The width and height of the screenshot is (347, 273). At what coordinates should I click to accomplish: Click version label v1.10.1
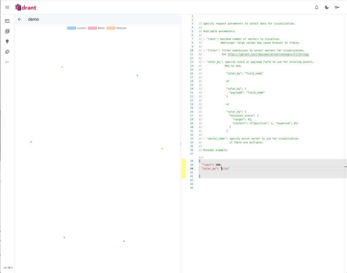pyautogui.click(x=8, y=268)
